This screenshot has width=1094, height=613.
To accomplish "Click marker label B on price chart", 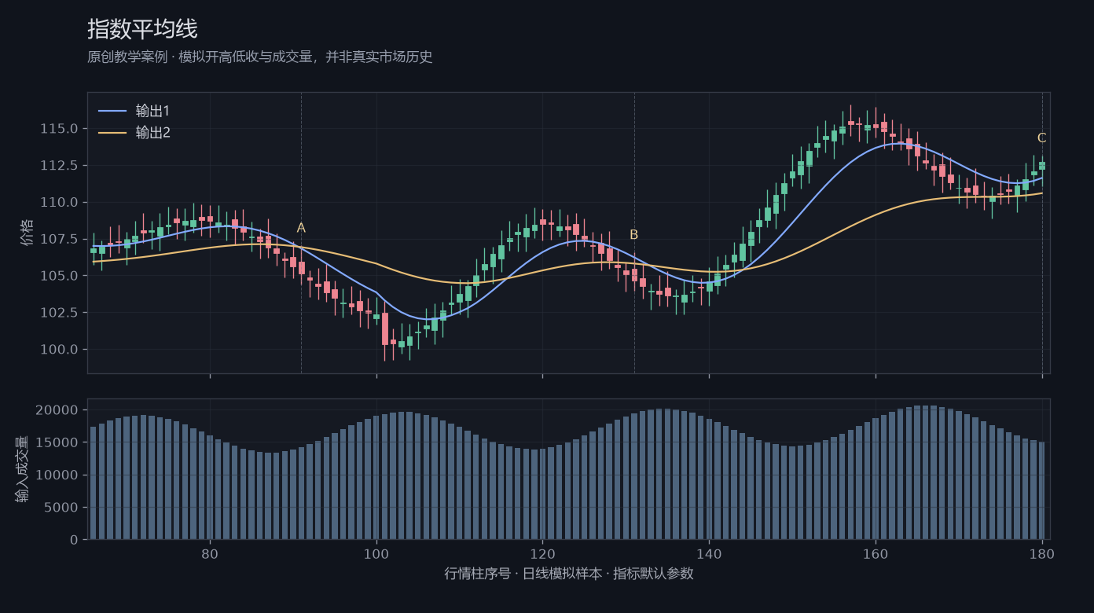I will coord(634,234).
